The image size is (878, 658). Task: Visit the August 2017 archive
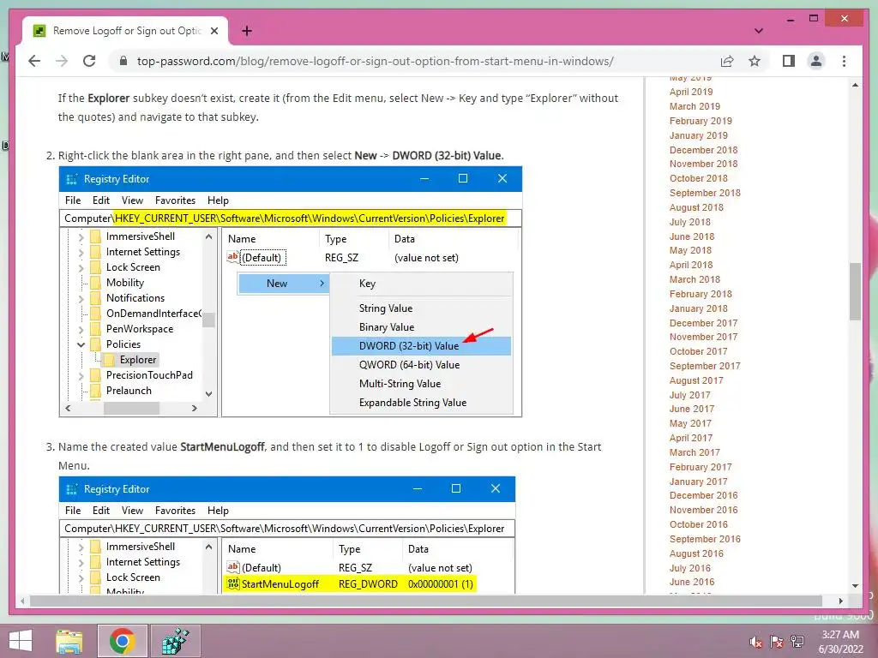point(696,380)
